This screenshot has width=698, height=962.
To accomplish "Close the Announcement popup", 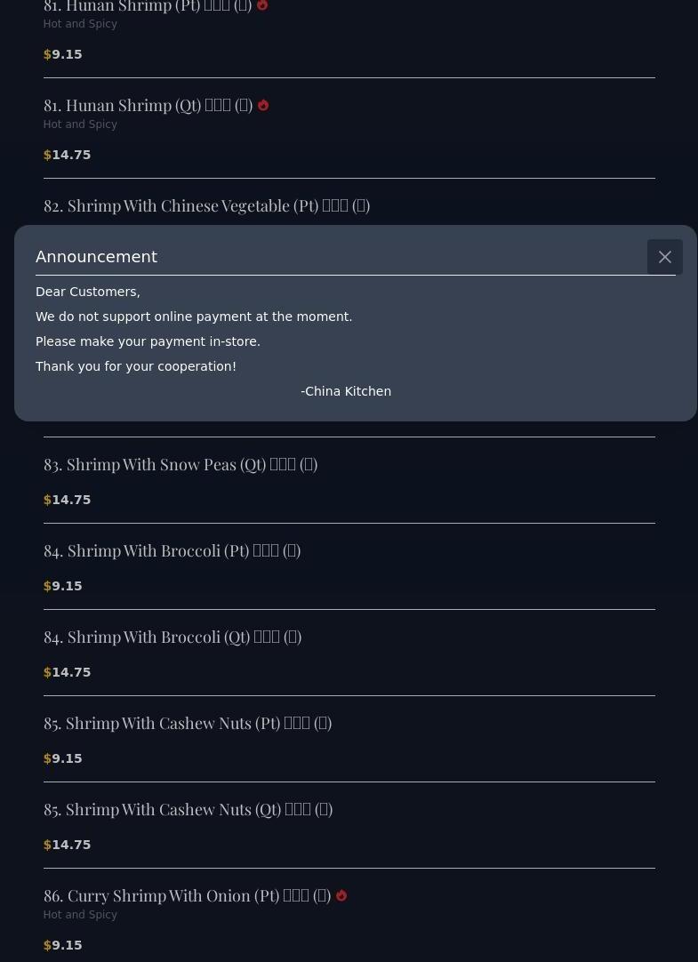I will pyautogui.click(x=664, y=257).
